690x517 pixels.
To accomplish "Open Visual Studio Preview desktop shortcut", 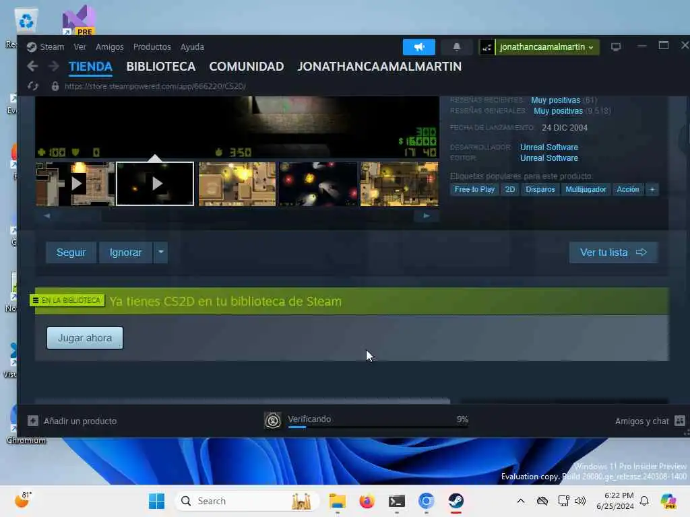I will click(79, 20).
